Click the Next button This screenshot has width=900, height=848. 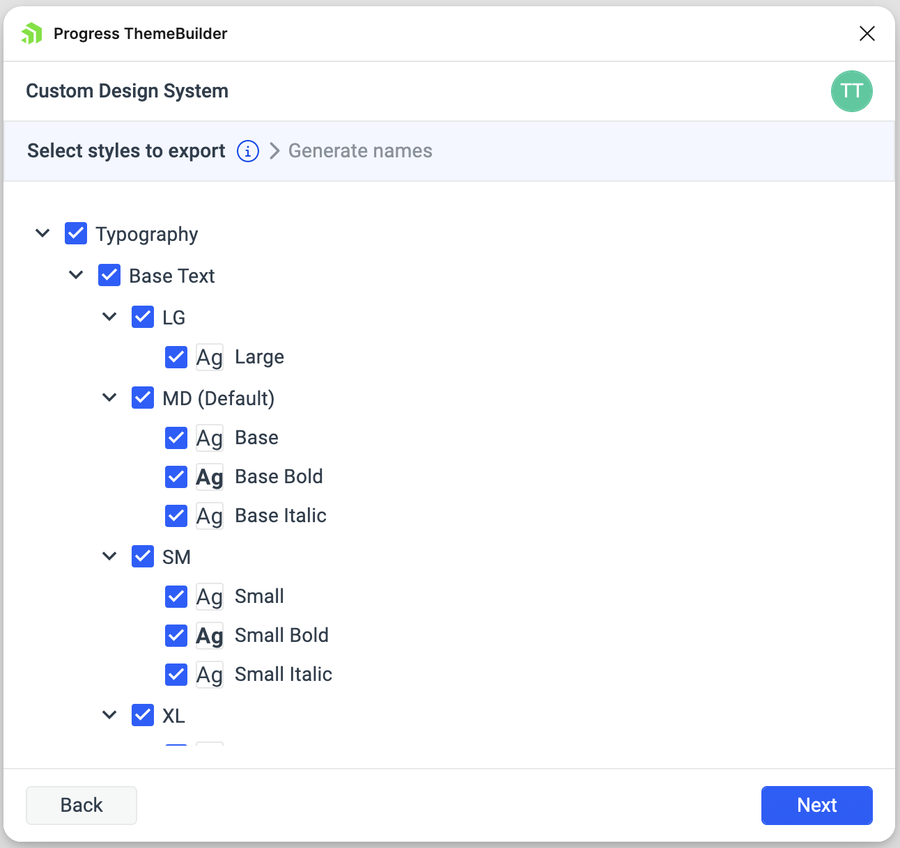tap(816, 805)
